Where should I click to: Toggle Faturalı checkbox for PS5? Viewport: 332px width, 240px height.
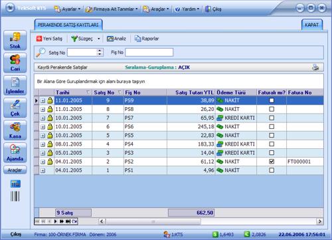click(272, 135)
